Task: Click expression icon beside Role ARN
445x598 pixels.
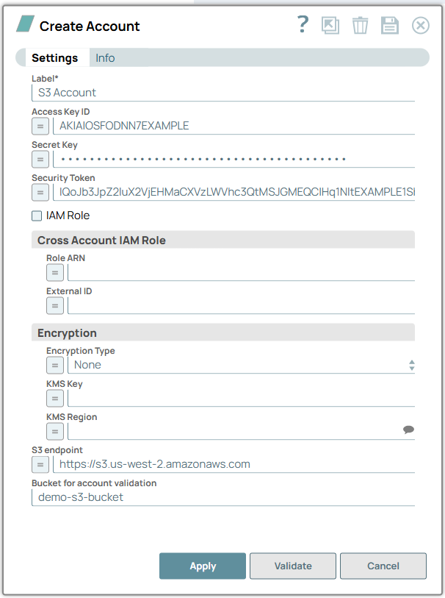Action: (55, 272)
